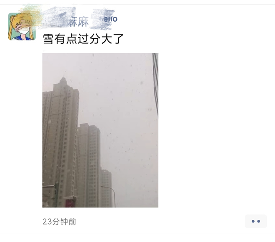Screen dimensions: 275x242
Task: Click the character 雪 in the post
Action: 48,39
